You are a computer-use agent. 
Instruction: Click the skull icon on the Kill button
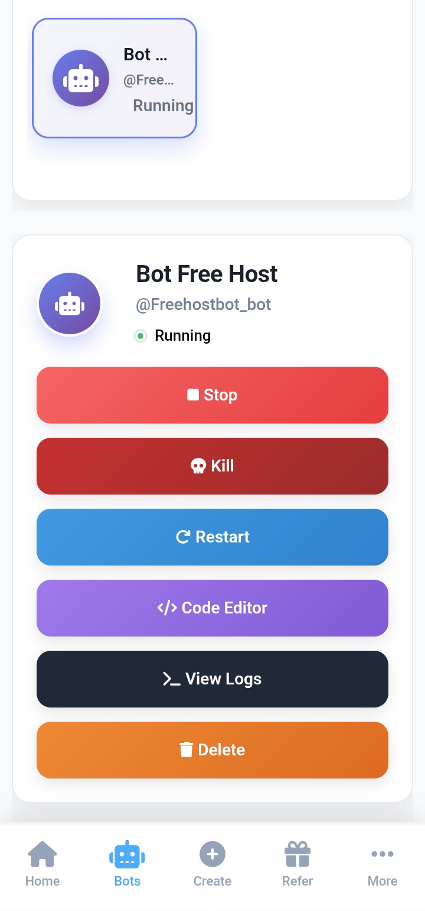198,466
